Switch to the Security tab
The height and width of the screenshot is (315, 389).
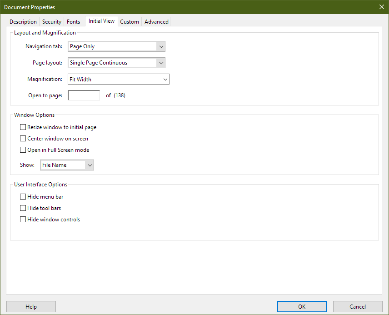coord(52,22)
